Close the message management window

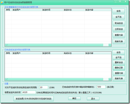click(x=125, y=2)
